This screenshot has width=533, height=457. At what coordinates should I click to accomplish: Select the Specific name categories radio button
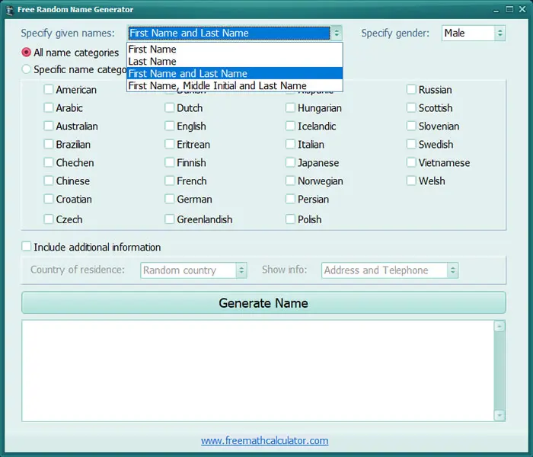(26, 69)
